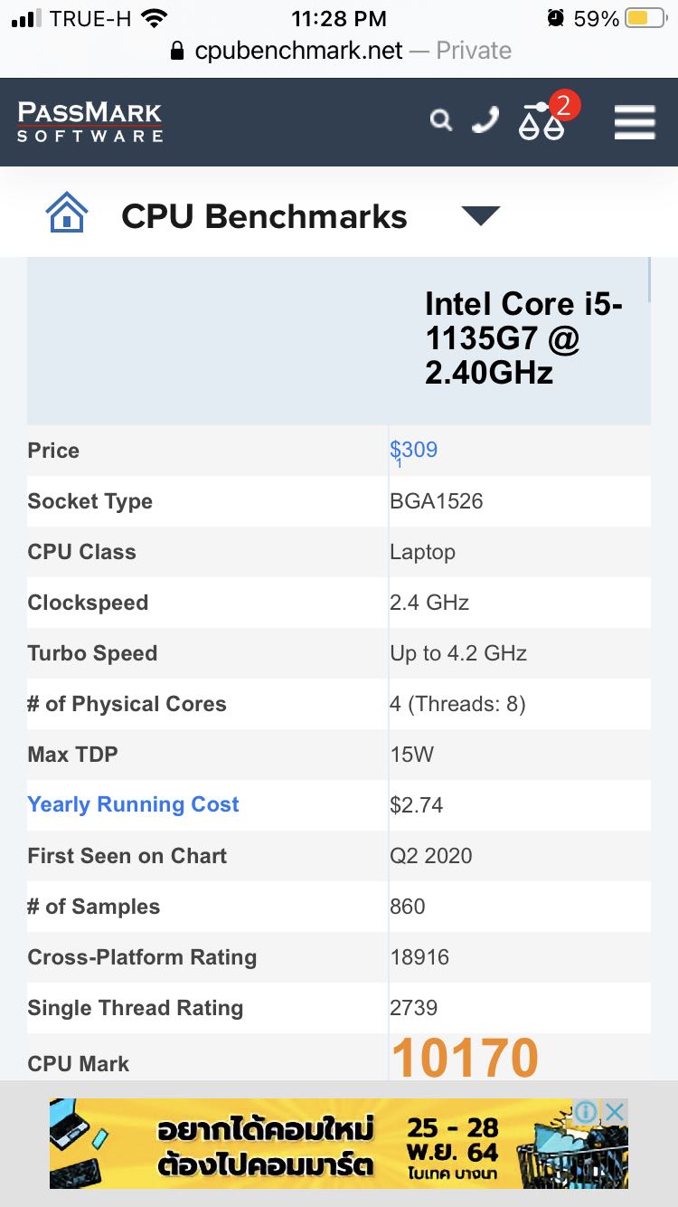
Task: Click the PassMark Software logo
Action: tap(89, 121)
